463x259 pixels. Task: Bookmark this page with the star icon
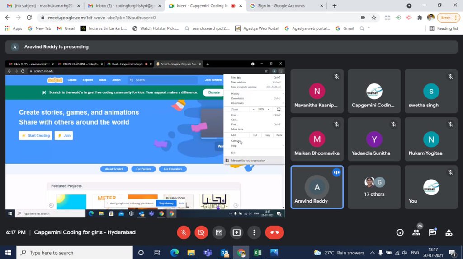[x=374, y=18]
